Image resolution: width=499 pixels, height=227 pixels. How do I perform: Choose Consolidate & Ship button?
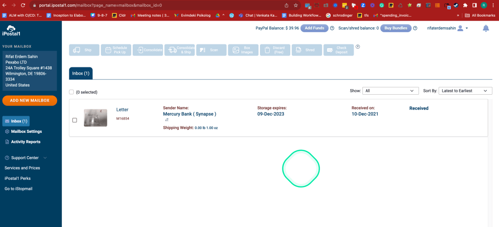pos(180,50)
